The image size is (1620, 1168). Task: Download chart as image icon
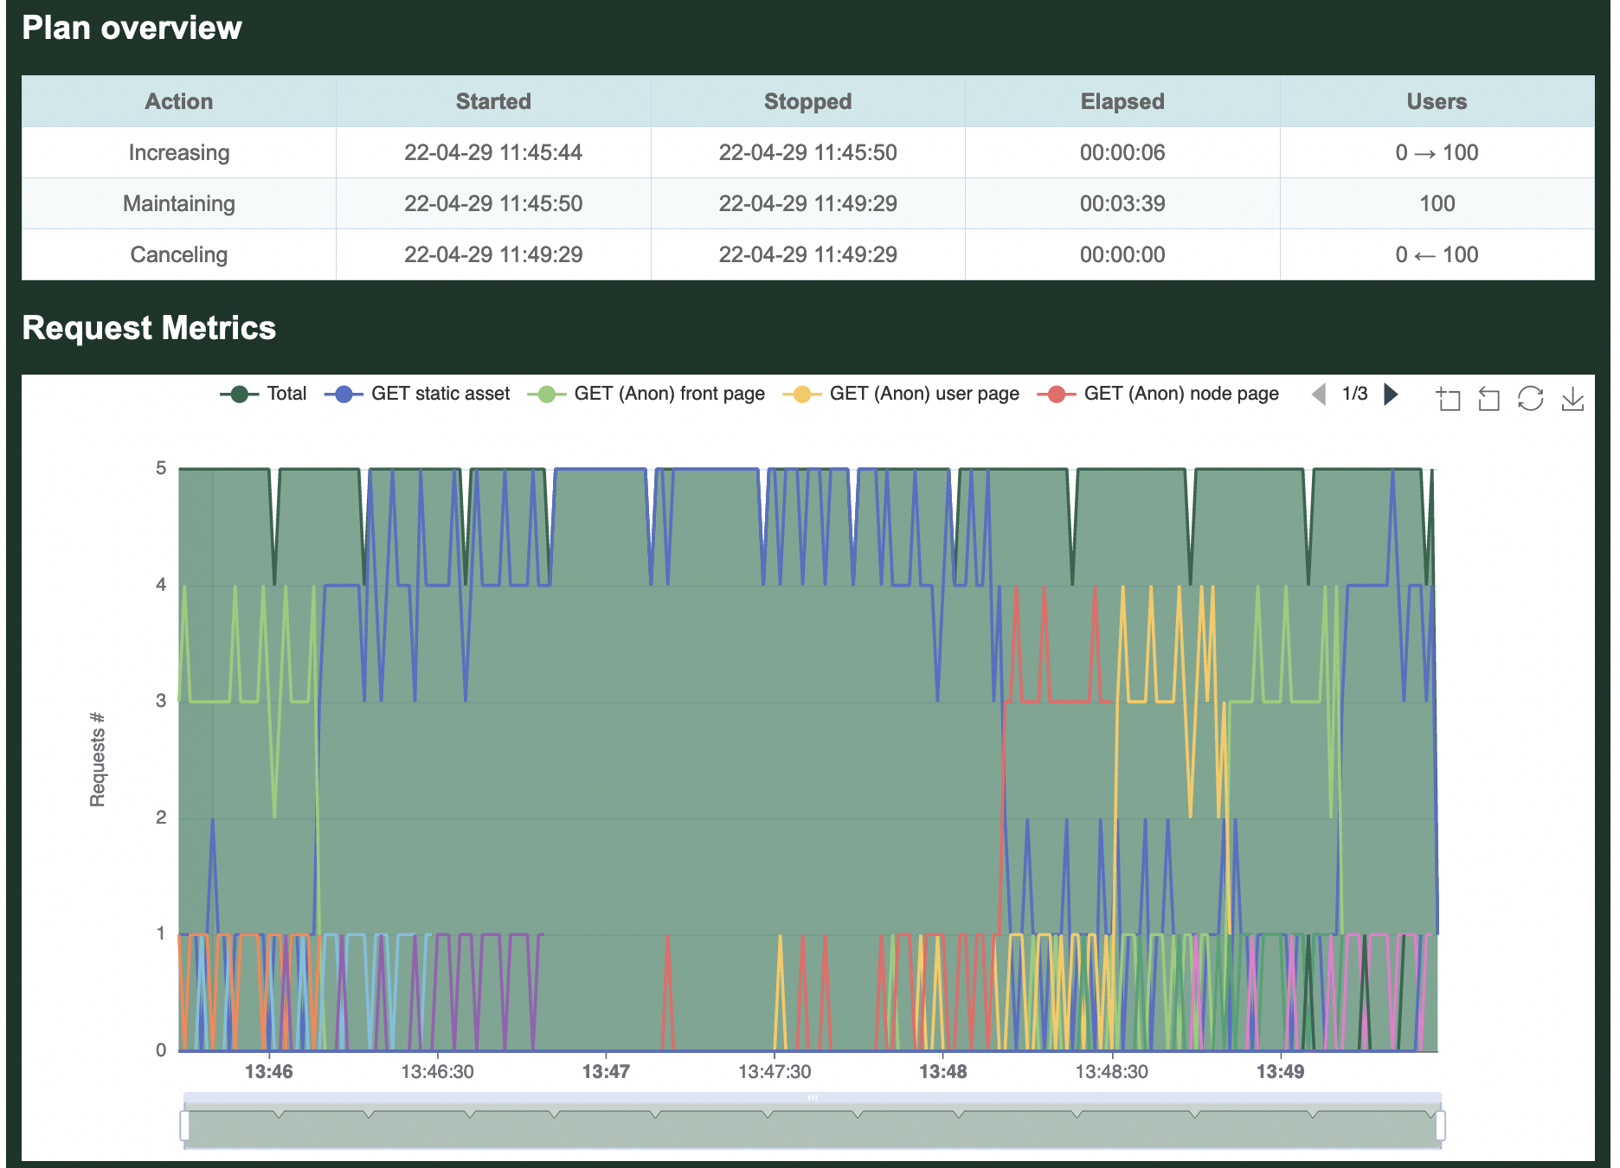[x=1572, y=398]
